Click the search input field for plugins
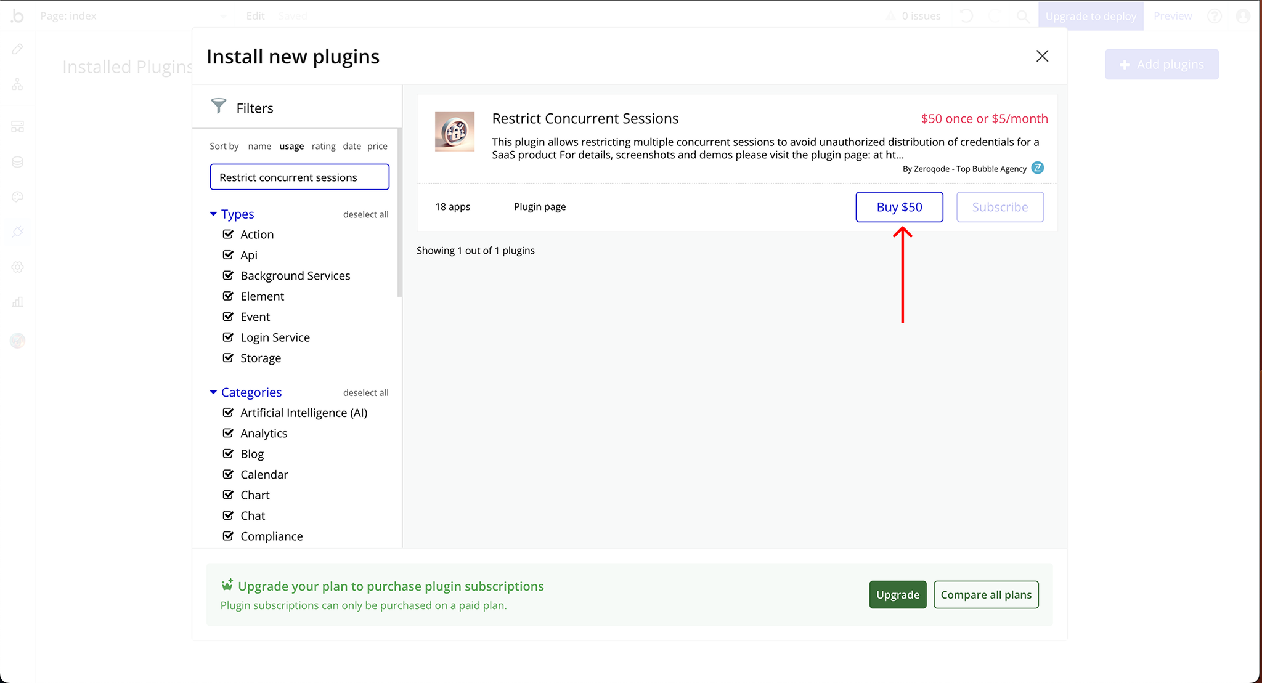 [x=299, y=176]
